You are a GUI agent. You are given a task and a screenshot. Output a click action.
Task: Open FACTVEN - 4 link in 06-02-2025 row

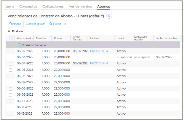tap(99, 51)
